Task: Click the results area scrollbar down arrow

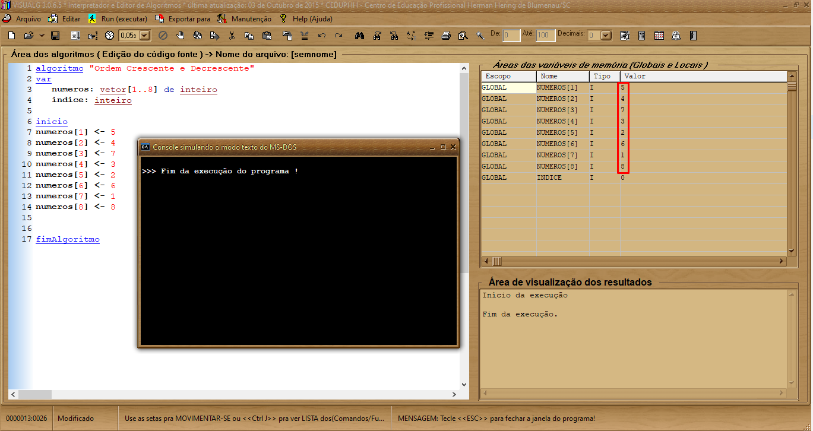Action: [x=791, y=383]
